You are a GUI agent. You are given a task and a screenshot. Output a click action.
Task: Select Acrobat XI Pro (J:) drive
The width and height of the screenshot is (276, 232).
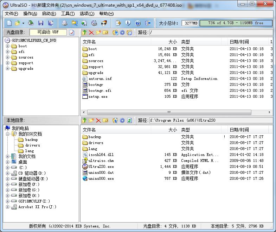[37, 207]
